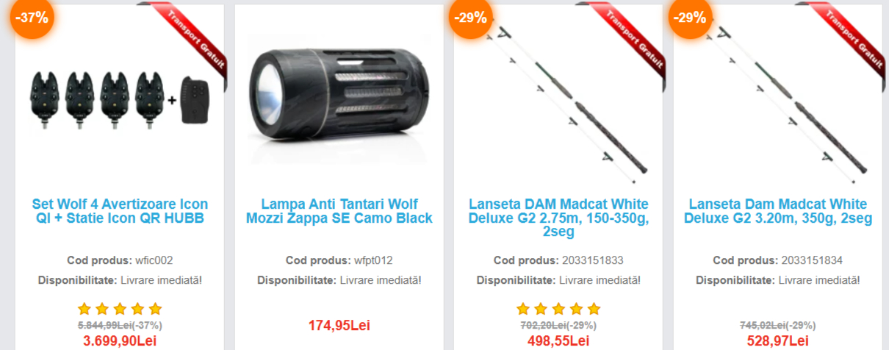Click the -29% badge on Madcat 3.20m

pos(689,16)
